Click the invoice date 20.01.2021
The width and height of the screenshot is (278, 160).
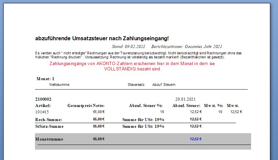coord(185,99)
